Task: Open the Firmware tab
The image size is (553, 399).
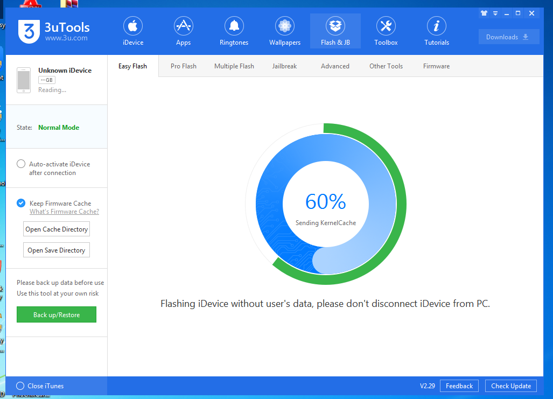Action: 436,66
